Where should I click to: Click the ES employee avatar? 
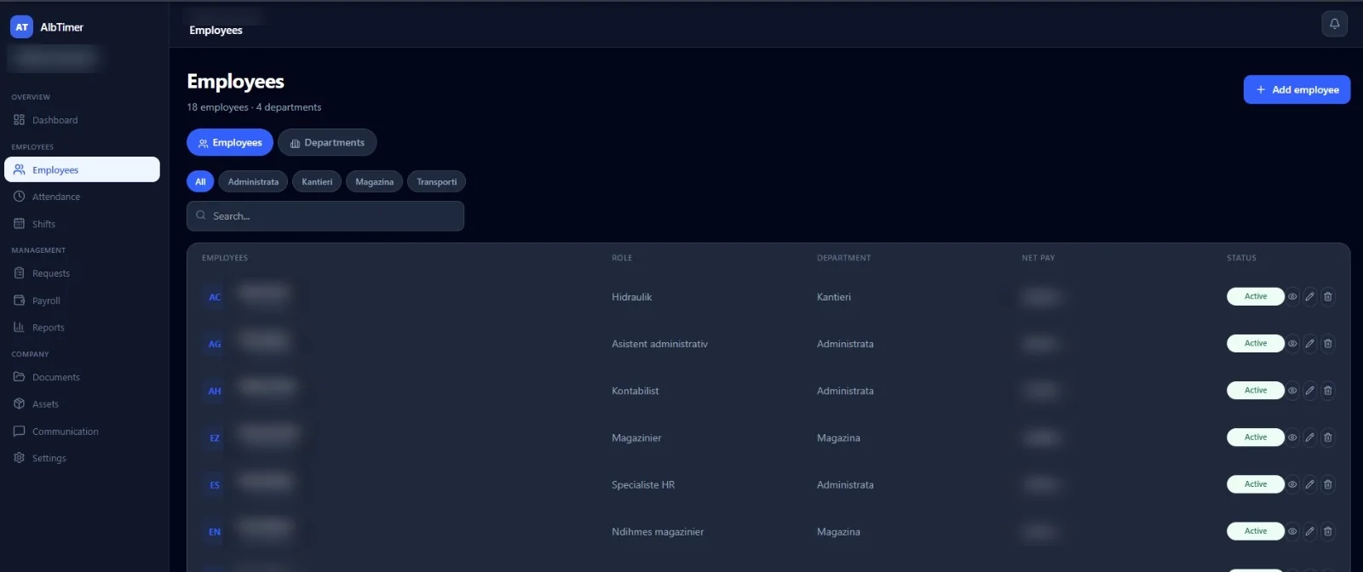pos(215,484)
